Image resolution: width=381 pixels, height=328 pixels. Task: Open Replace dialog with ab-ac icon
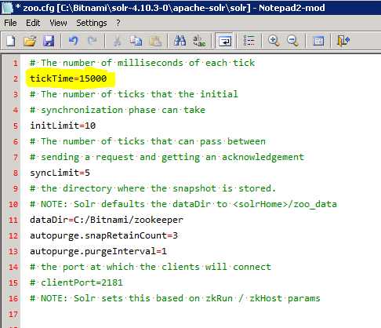point(199,41)
